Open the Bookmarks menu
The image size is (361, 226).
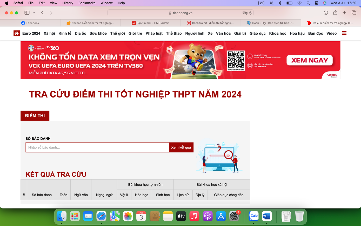(x=87, y=3)
